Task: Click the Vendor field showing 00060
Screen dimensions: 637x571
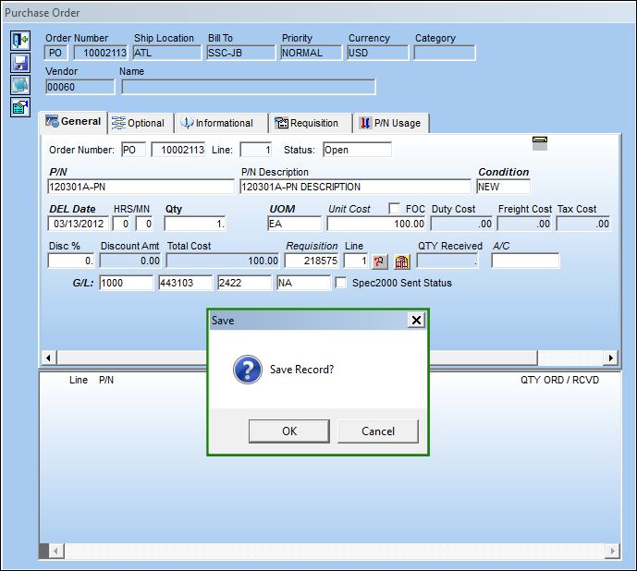Action: [80, 87]
